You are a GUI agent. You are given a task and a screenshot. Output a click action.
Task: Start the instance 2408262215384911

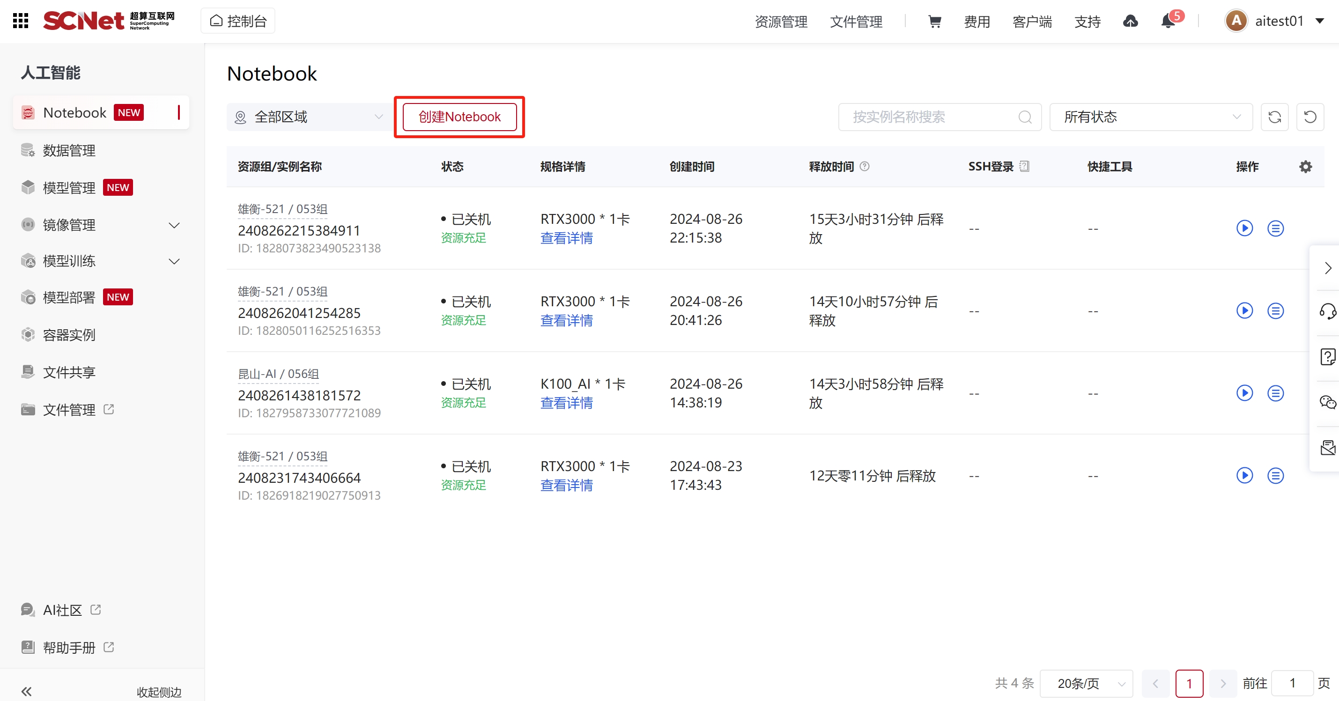[1244, 228]
